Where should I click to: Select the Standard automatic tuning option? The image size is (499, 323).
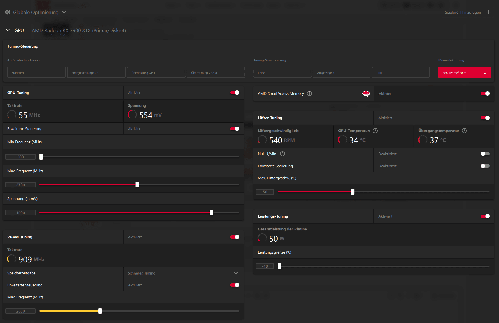(x=36, y=73)
